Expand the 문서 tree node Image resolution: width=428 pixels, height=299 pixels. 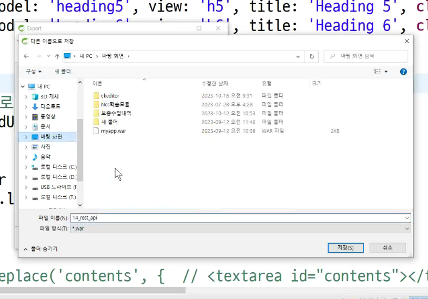pos(26,127)
